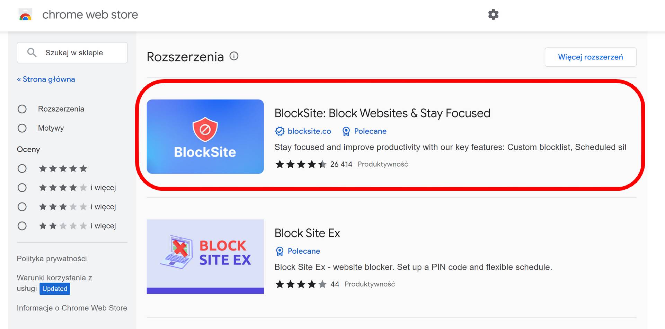Open the settings gear icon
665x329 pixels.
coord(493,15)
